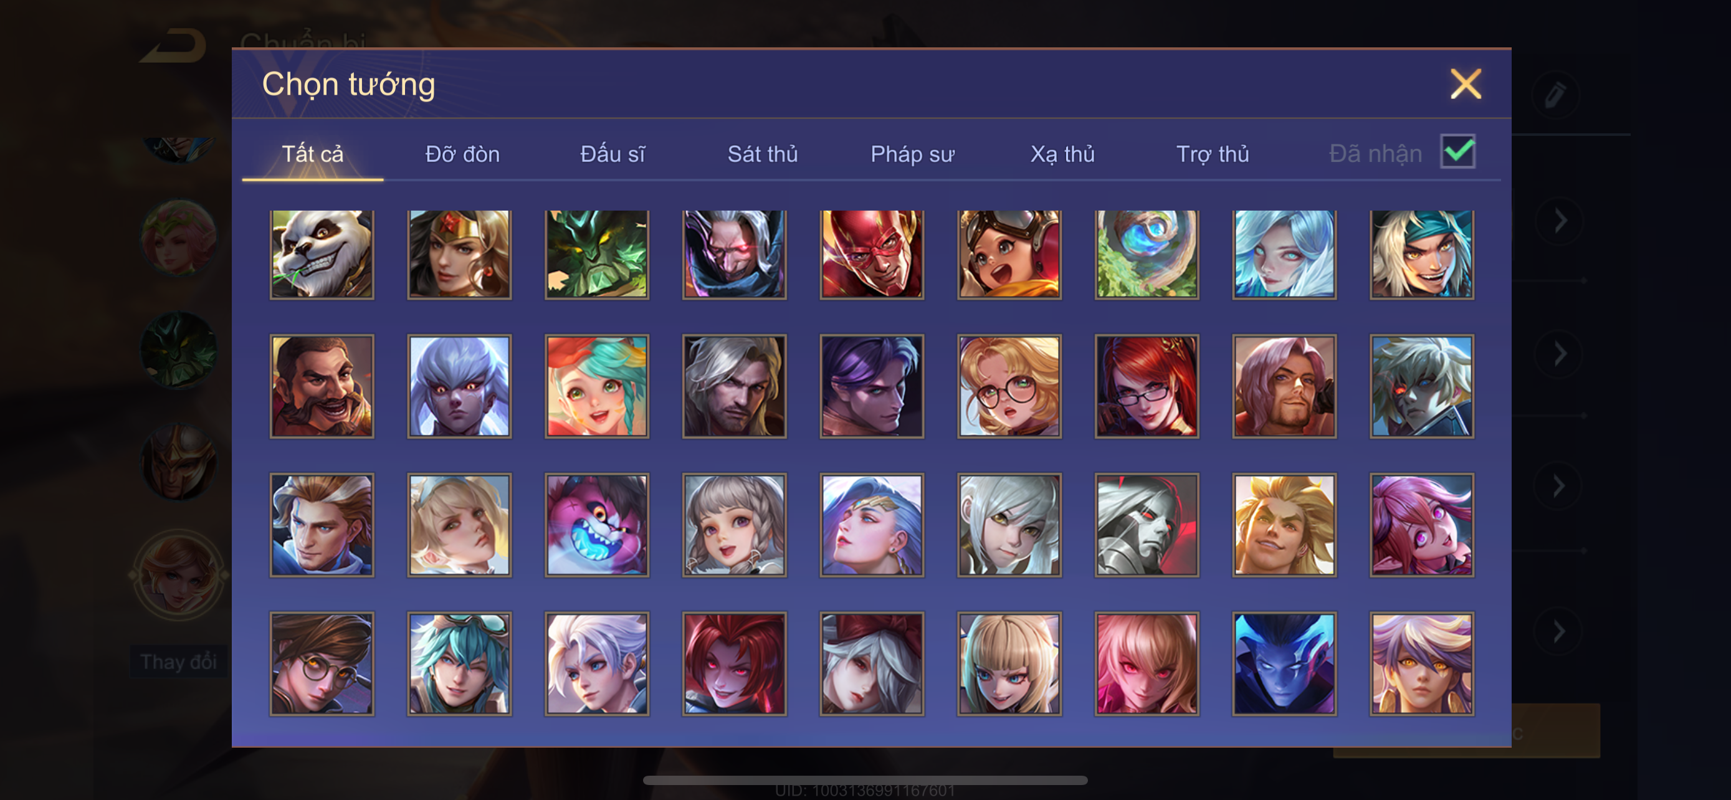Expand the second right-side chevron arrow
1731x800 pixels.
[1560, 353]
